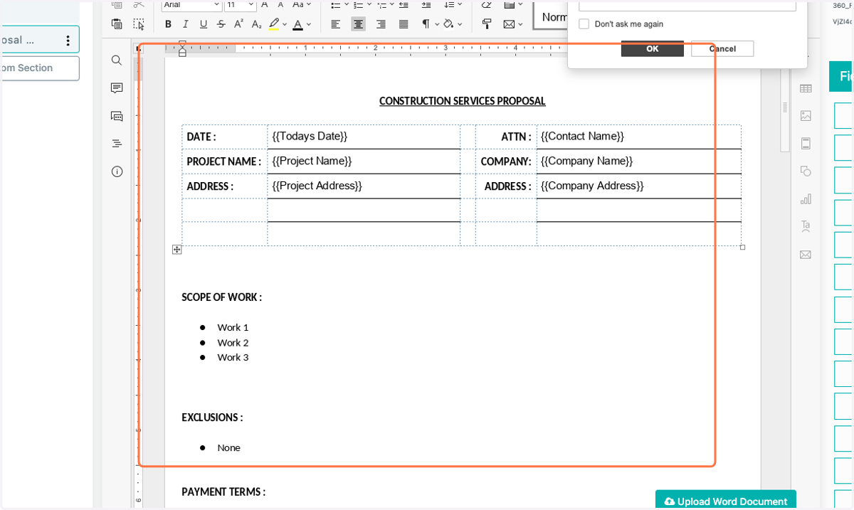Viewport: 854px width, 510px height.
Task: Open Header and footer settings icon
Action: pyautogui.click(x=806, y=144)
